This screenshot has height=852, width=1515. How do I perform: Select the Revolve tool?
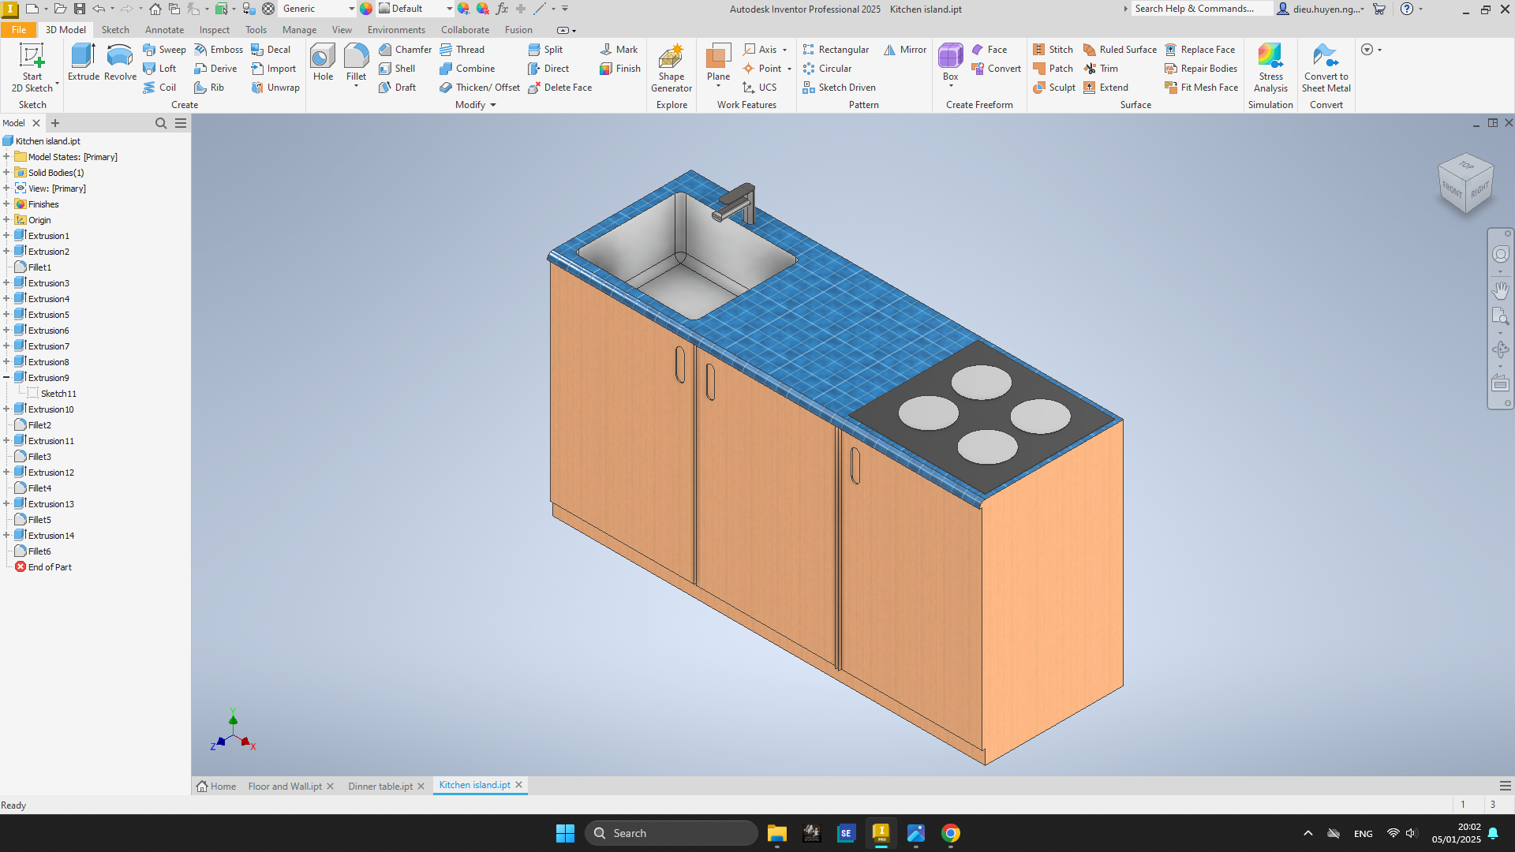(x=120, y=63)
